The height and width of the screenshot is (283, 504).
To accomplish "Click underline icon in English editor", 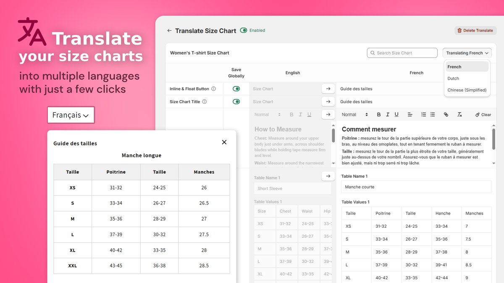I will [310, 114].
